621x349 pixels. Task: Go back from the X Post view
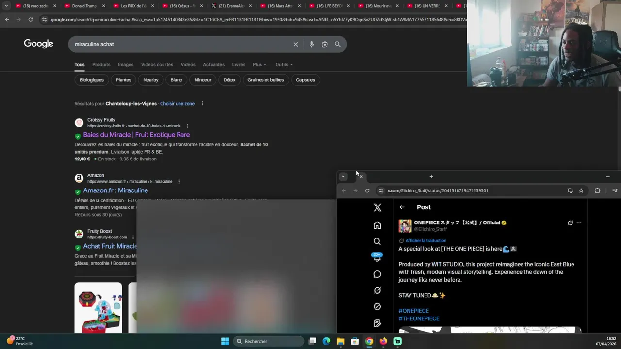(x=402, y=207)
